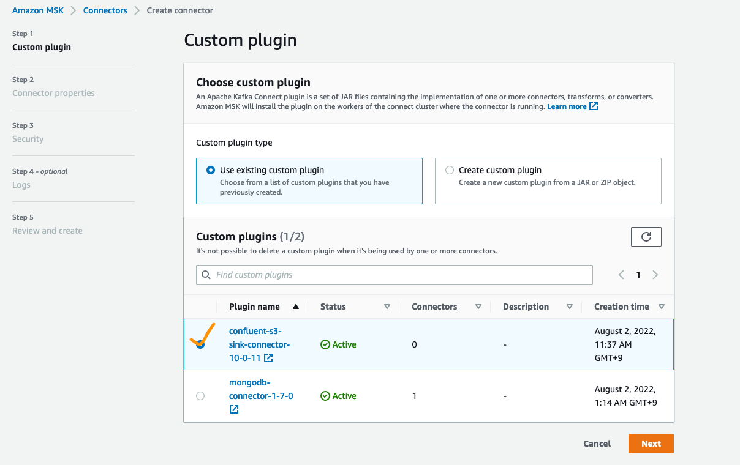Open Status column sort dropdown arrow
The image size is (740, 465).
pos(387,307)
